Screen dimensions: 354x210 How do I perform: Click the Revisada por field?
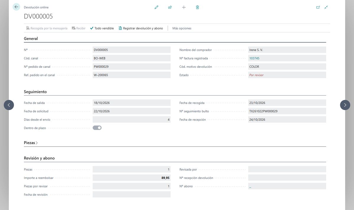pos(287,169)
